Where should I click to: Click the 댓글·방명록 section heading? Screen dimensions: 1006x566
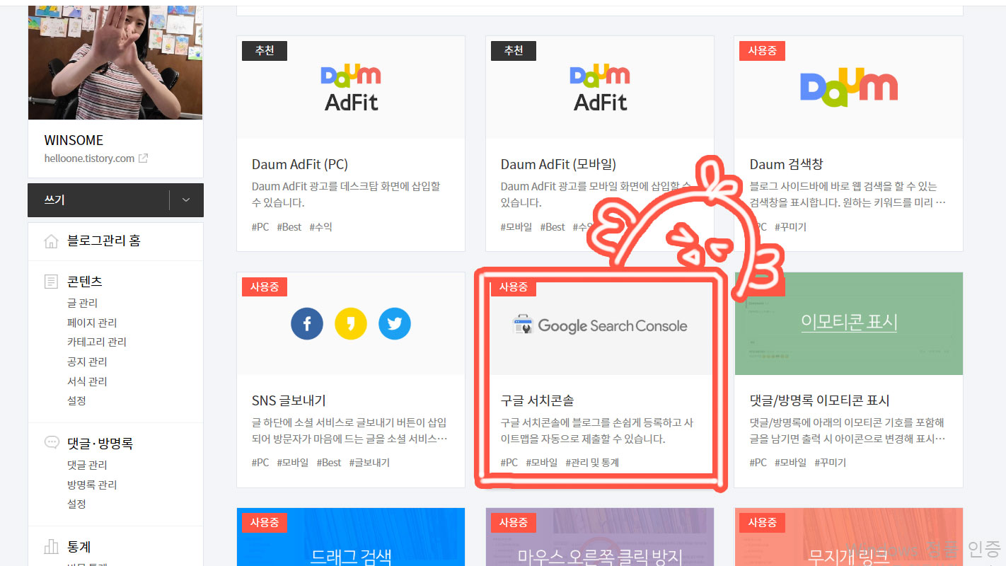point(100,443)
